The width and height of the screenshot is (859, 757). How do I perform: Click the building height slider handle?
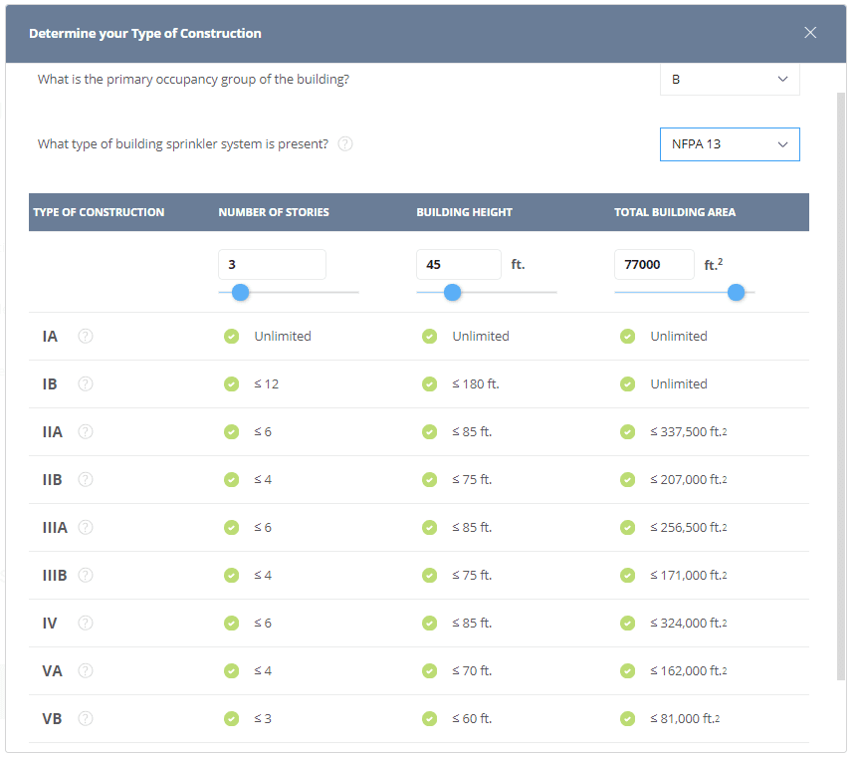(452, 292)
